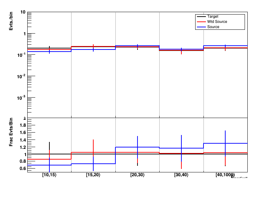This screenshot has width=275, height=198.
Task: Click the 10⁻² y-axis tick label
Action: pyautogui.click(x=21, y=76)
